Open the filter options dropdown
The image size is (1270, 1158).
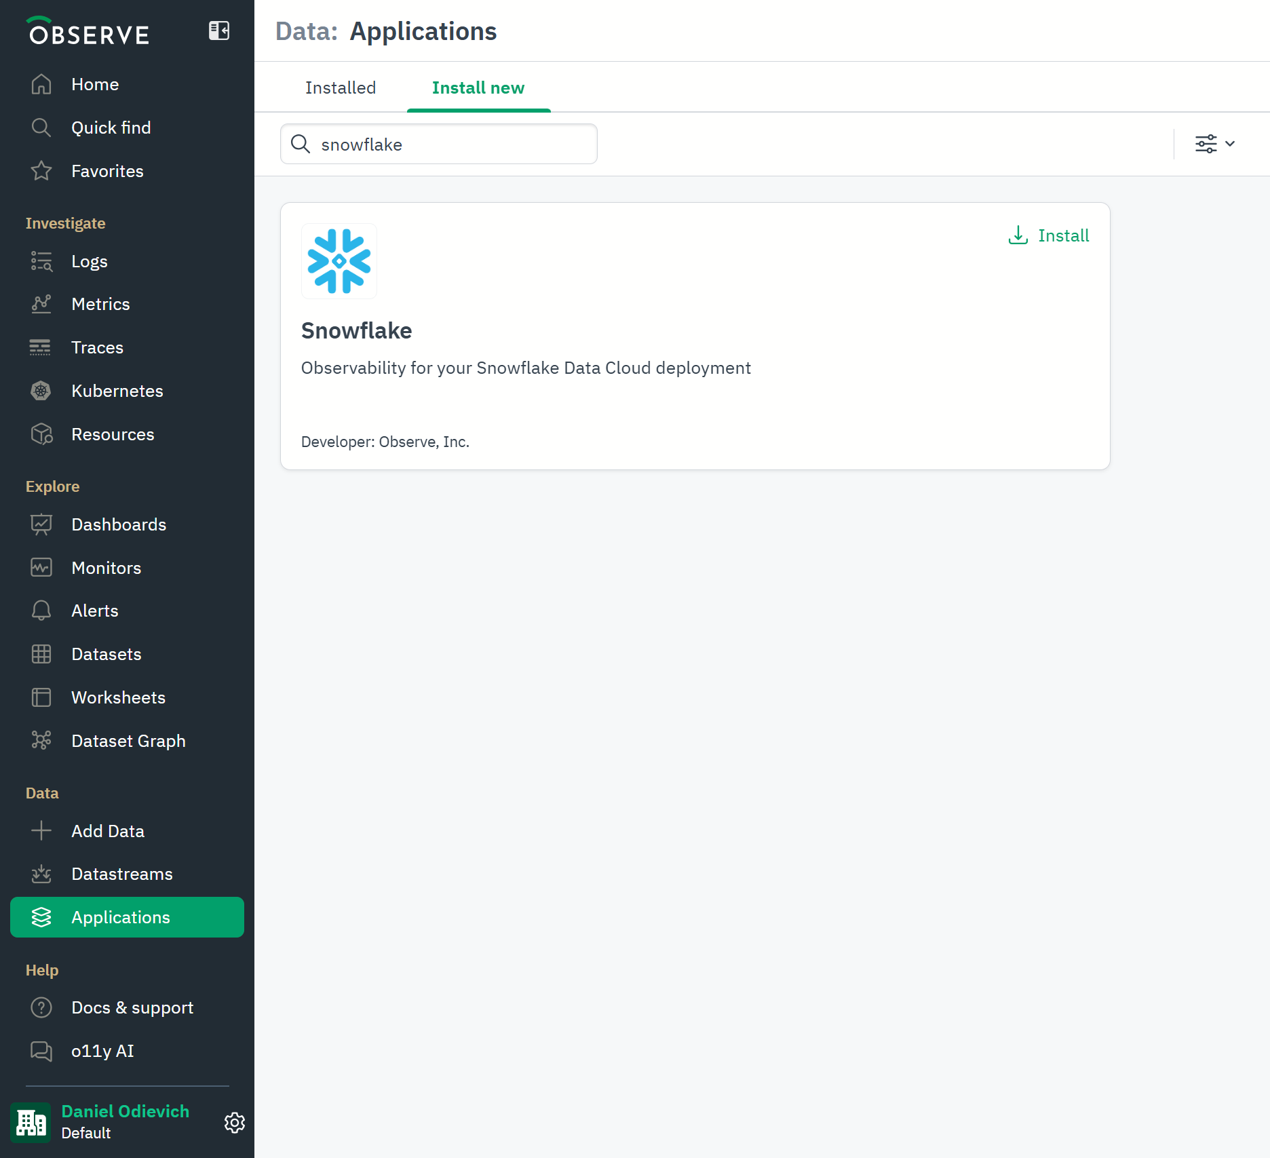(x=1214, y=144)
